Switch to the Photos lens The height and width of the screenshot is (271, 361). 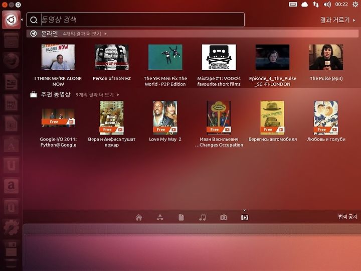224,217
